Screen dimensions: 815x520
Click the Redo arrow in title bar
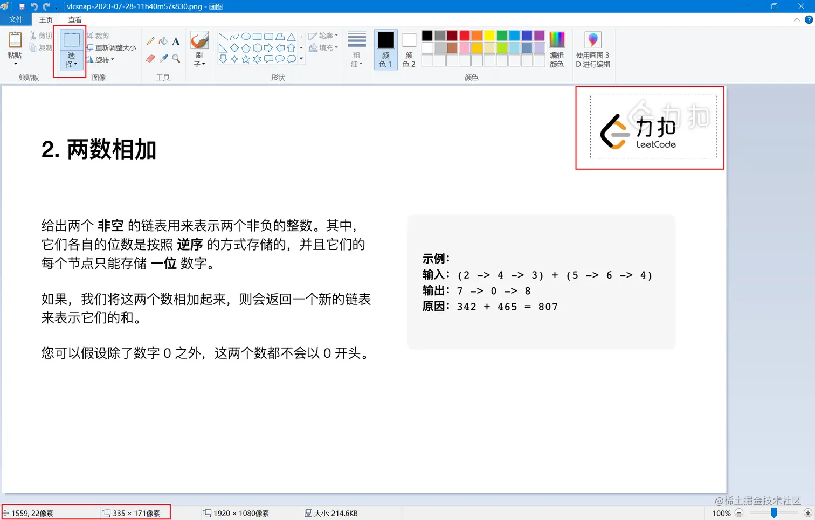pyautogui.click(x=46, y=6)
